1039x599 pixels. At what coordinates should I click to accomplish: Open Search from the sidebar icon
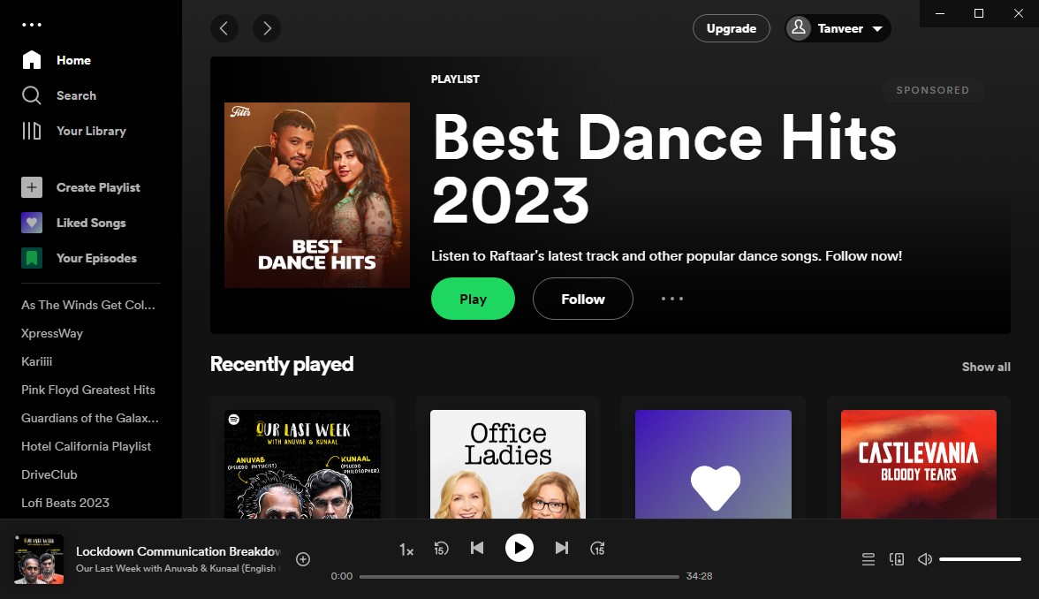(31, 95)
